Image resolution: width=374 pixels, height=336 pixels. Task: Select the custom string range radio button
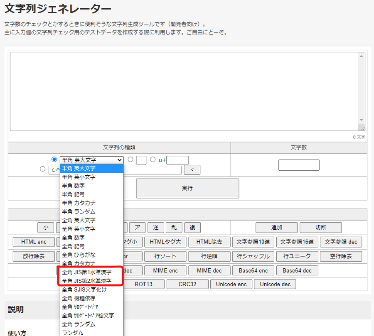point(43,169)
